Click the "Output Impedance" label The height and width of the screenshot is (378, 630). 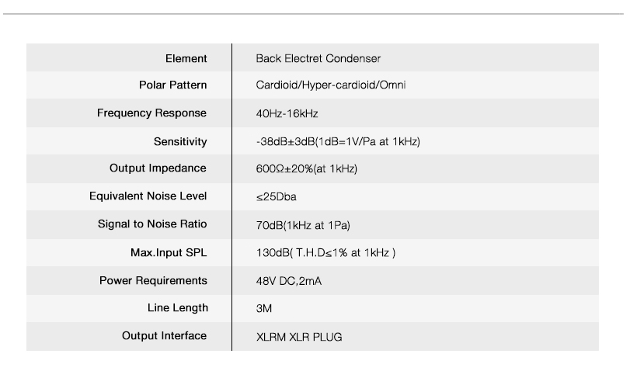point(158,168)
